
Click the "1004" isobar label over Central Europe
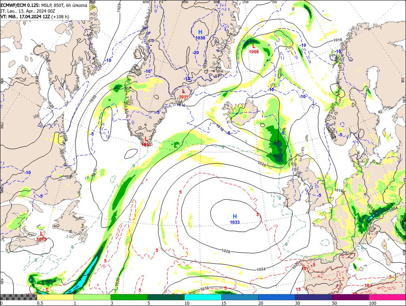[393, 209]
